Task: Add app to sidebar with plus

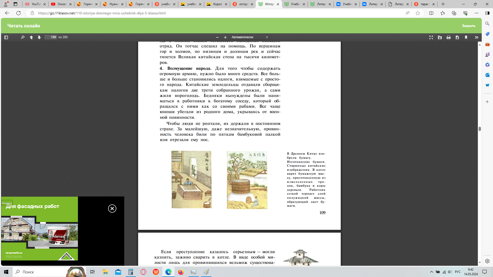Action: [487, 102]
